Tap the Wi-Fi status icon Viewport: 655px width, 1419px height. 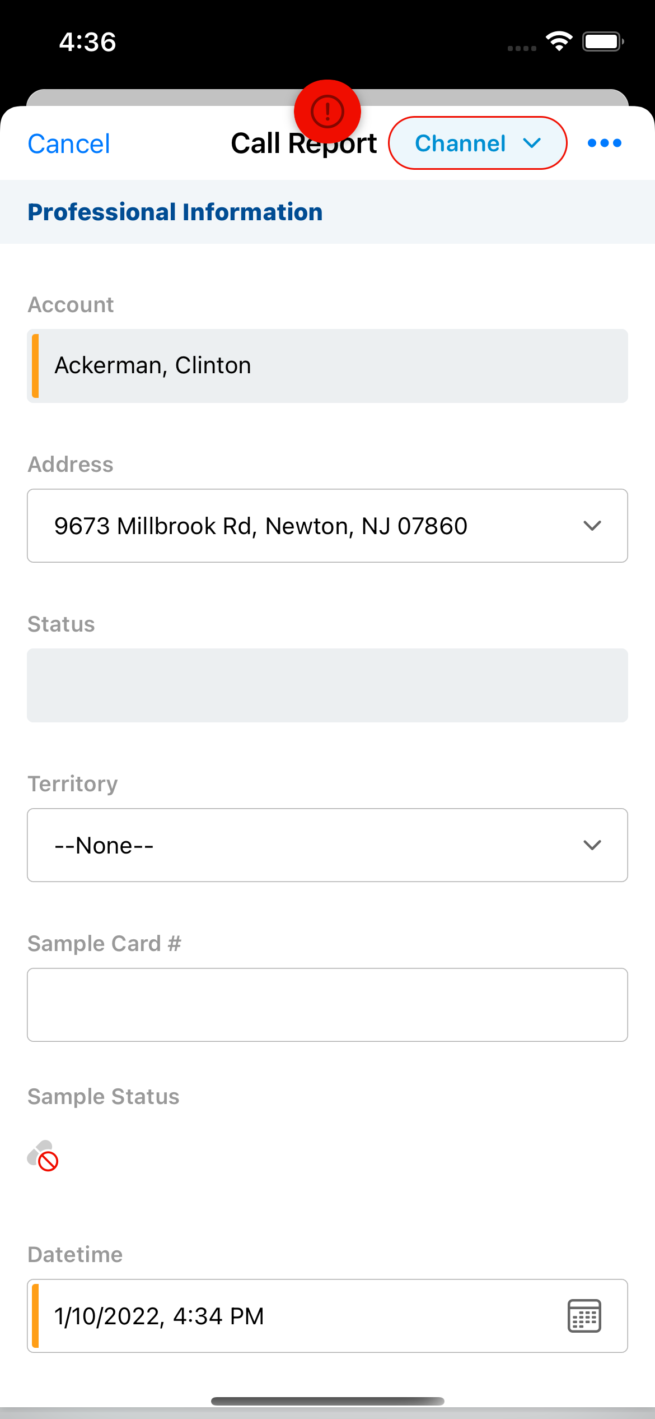click(x=559, y=41)
